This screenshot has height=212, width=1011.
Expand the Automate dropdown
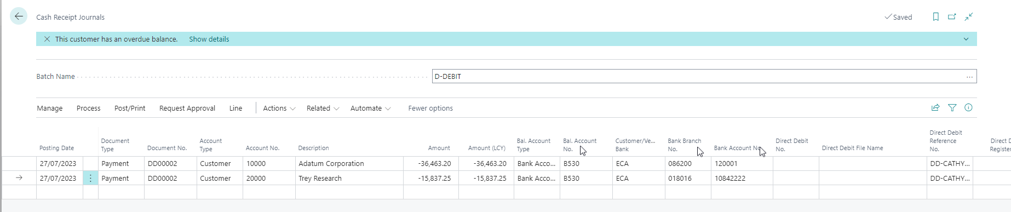pyautogui.click(x=371, y=108)
